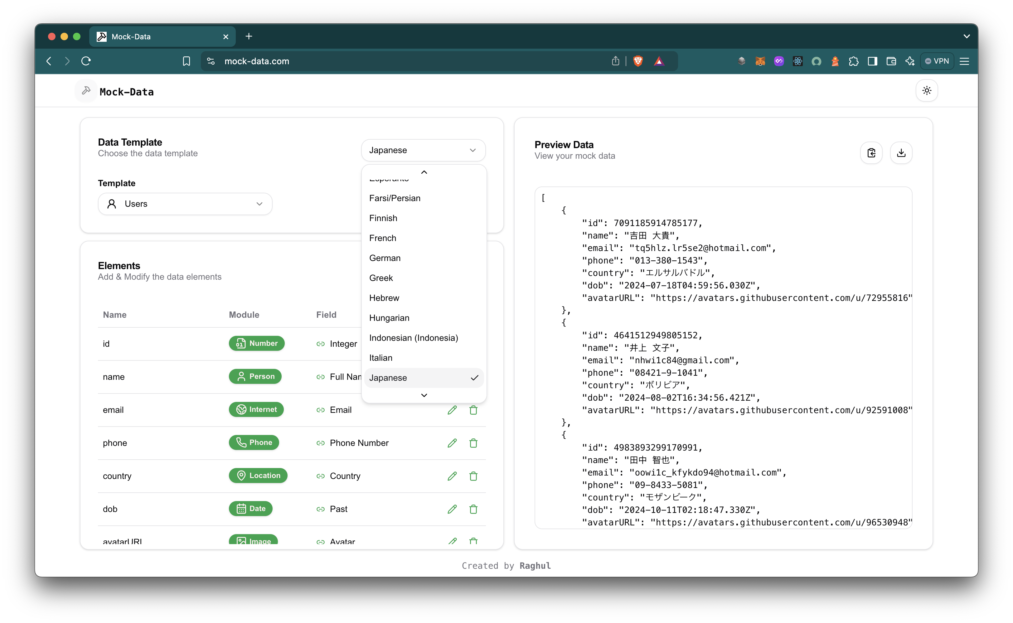The height and width of the screenshot is (623, 1013).
Task: Select Italian language option
Action: (x=424, y=358)
